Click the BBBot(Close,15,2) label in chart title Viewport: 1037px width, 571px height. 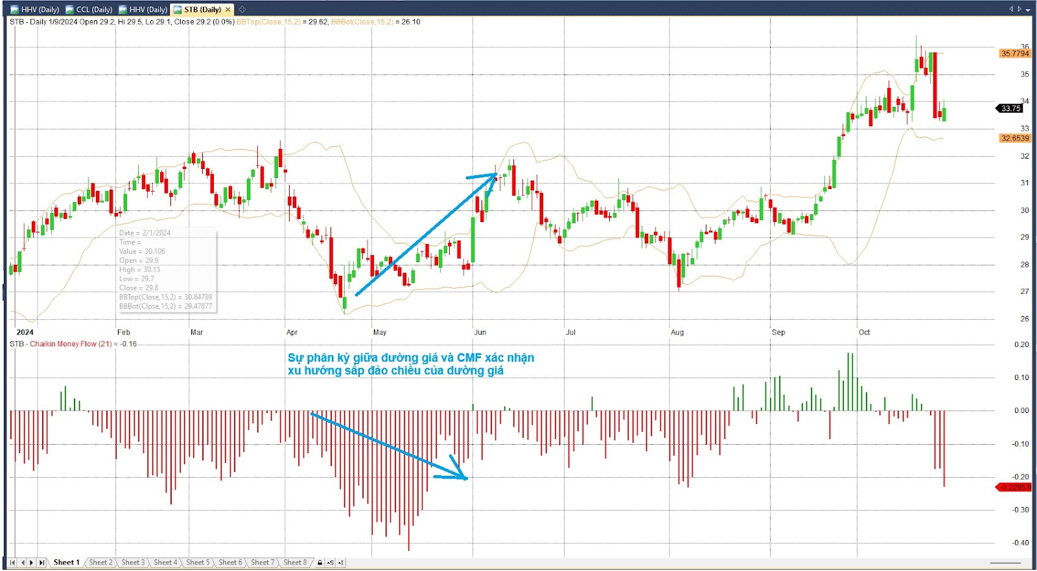[362, 22]
